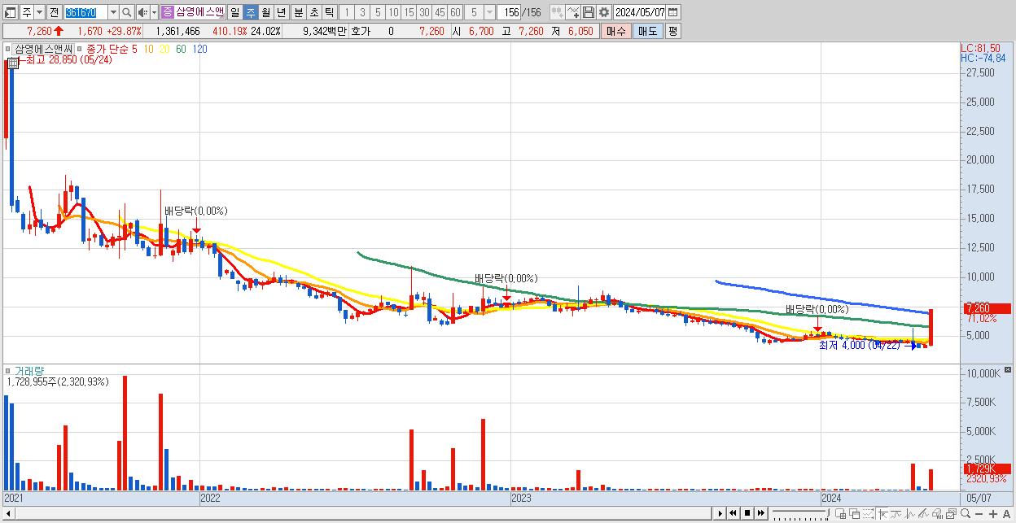Viewport: 1016px width, 523px height.
Task: Select the 분 minute period tab
Action: click(x=298, y=12)
